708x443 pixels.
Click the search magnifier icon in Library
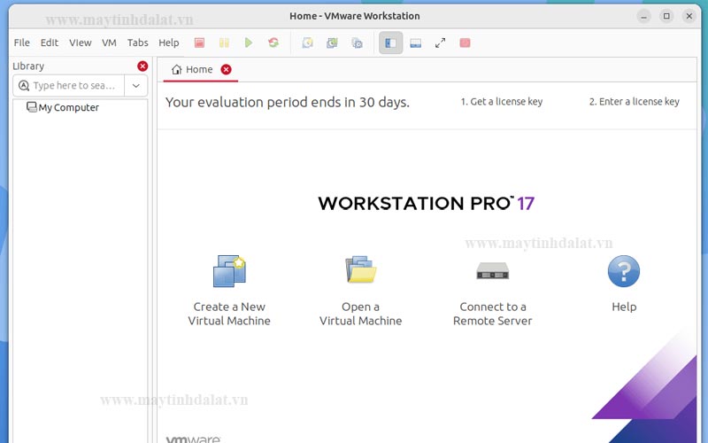[24, 85]
